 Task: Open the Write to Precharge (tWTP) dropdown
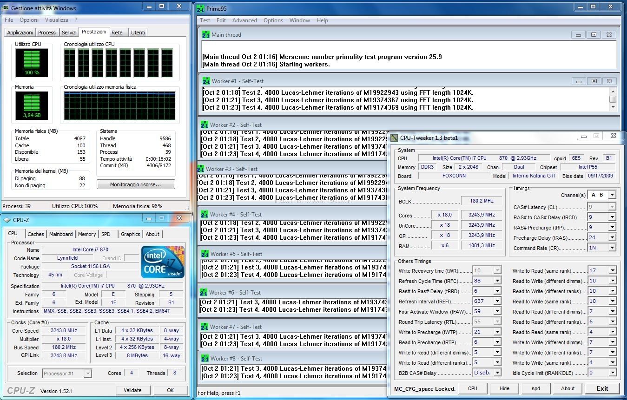pos(497,332)
